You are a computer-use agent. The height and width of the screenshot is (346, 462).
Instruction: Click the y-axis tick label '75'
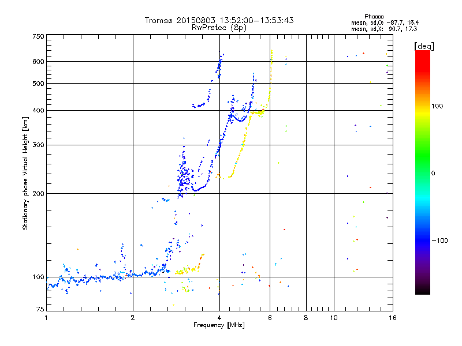pos(40,309)
